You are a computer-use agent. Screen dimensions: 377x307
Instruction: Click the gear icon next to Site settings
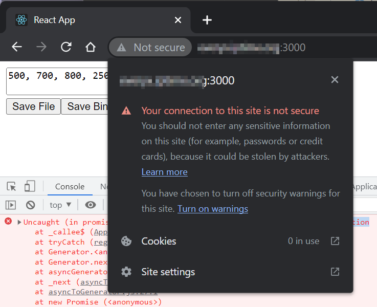(x=126, y=272)
